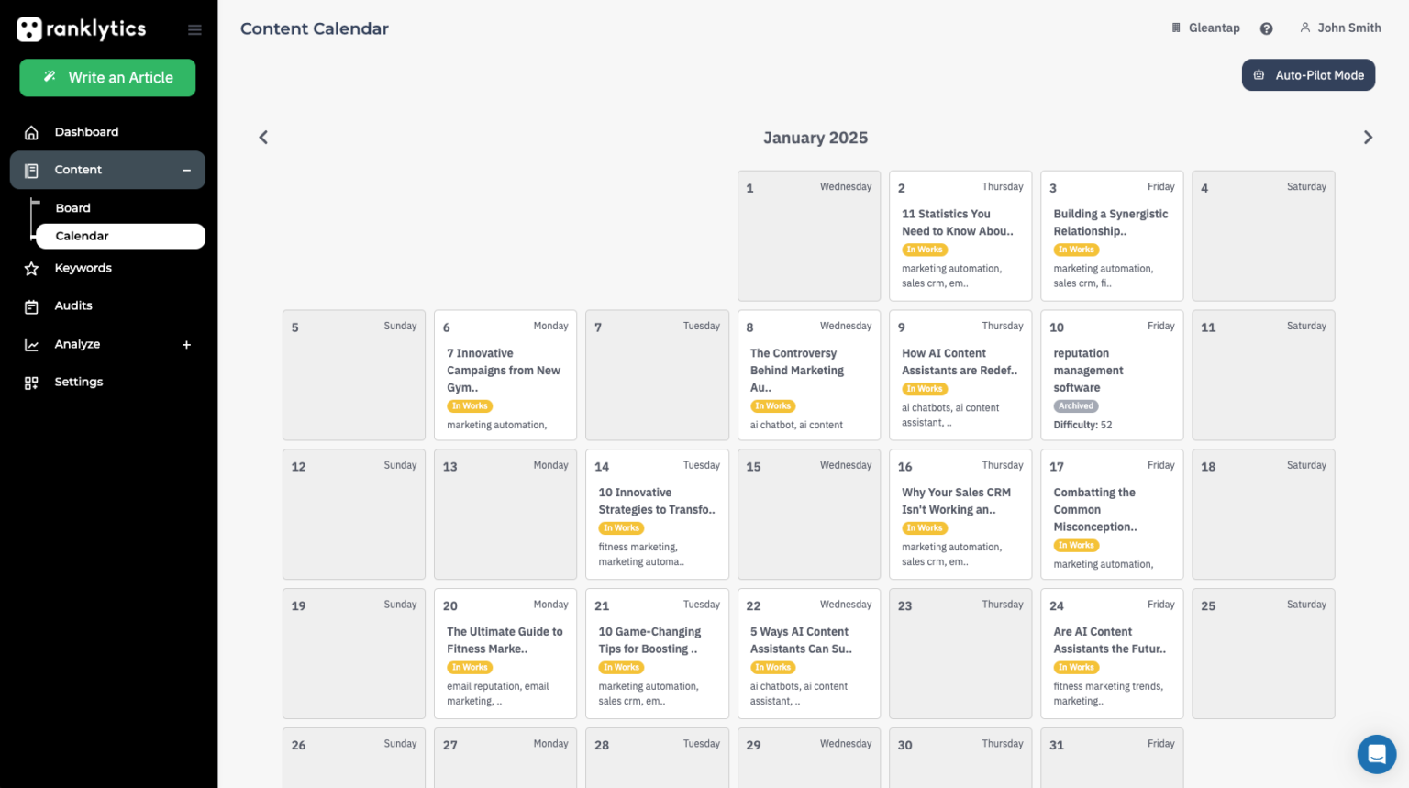This screenshot has width=1409, height=788.
Task: Open Audits via its clipboard icon
Action: (x=30, y=305)
